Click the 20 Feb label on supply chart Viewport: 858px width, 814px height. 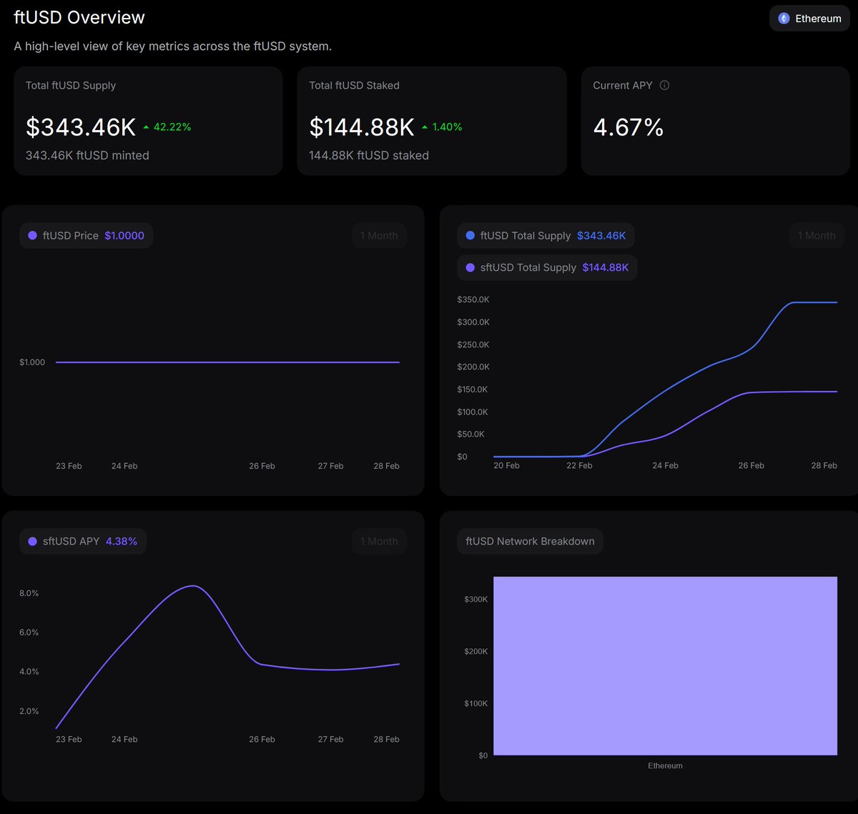click(x=506, y=466)
